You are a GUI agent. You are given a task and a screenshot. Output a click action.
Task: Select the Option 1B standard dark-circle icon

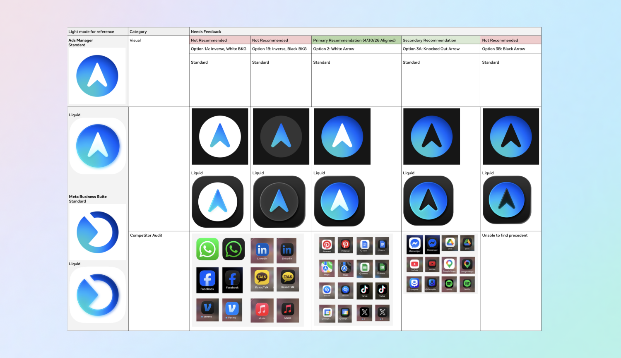click(281, 137)
